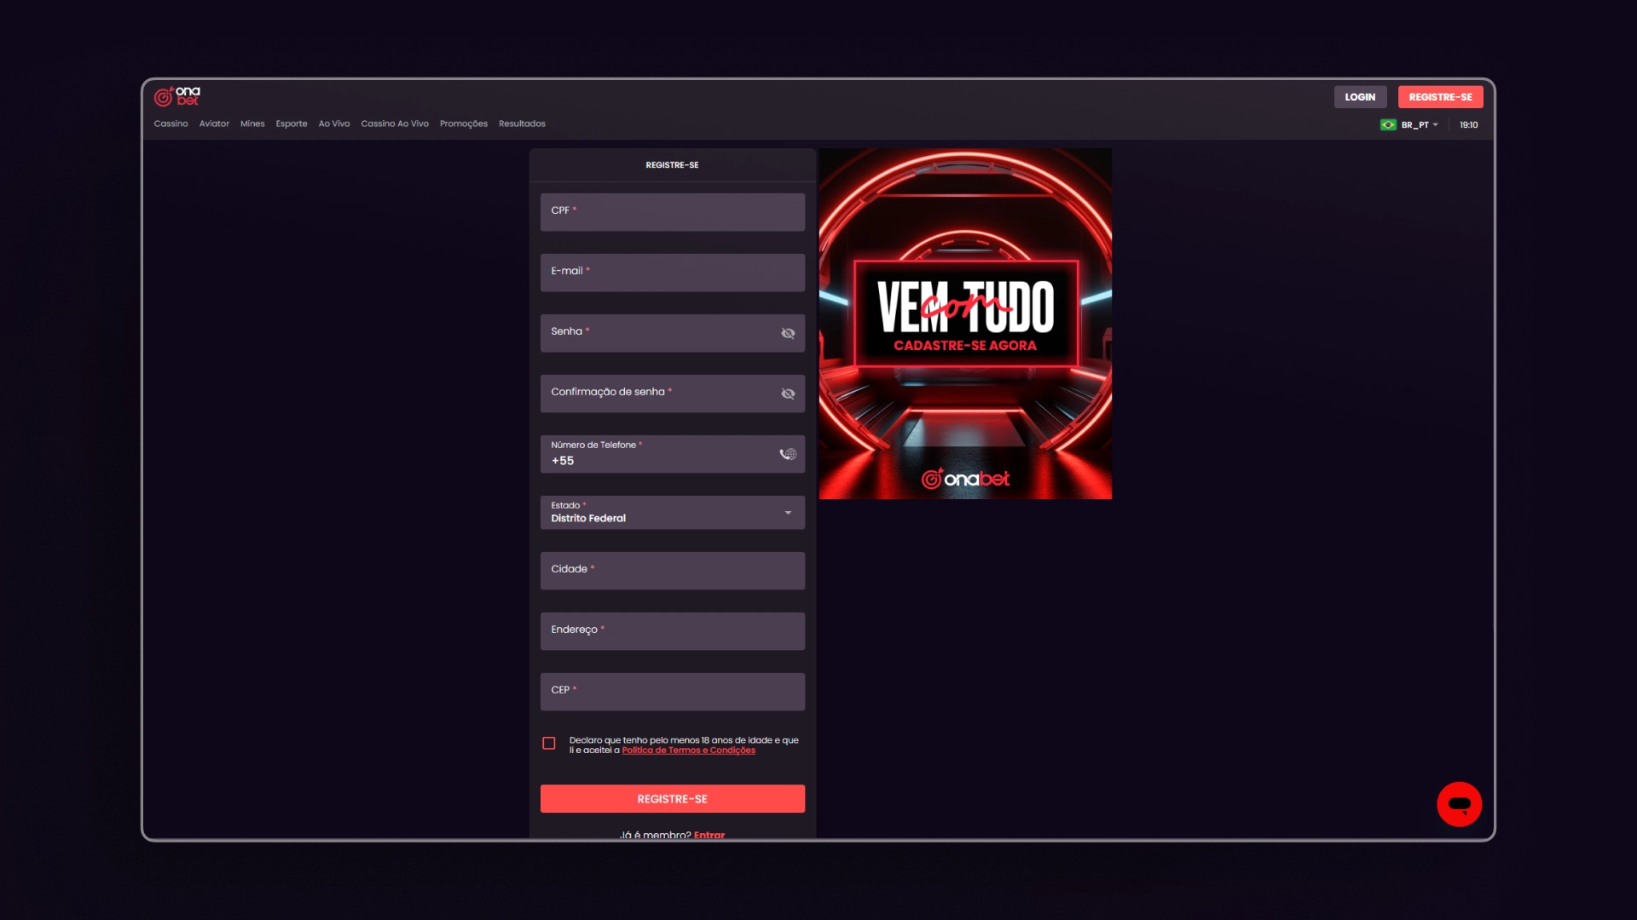Click the phone globe icon
This screenshot has height=920, width=1637.
(788, 454)
